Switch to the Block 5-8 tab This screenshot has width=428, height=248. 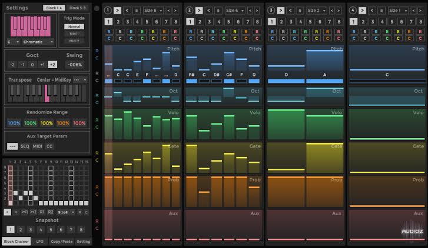pyautogui.click(x=78, y=8)
